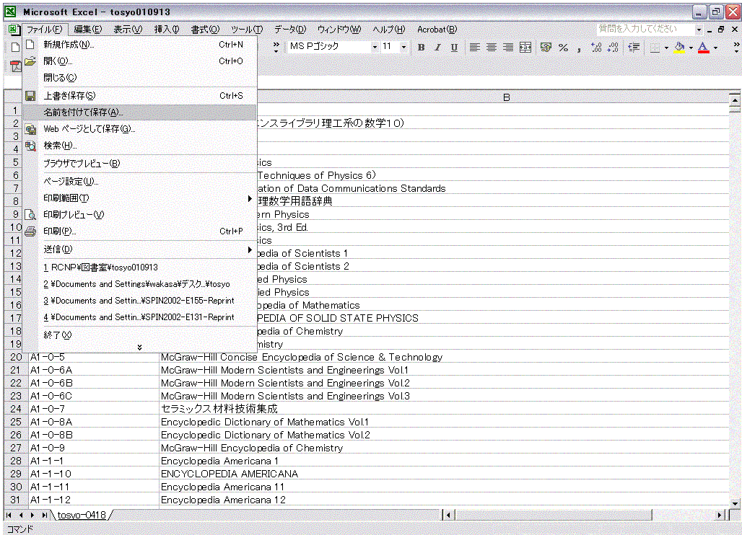Screen dimensions: 742x535
Task: Open the MS Pゴシック font name dropdown
Action: [x=375, y=48]
